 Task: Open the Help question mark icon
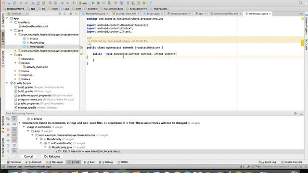[151, 3]
